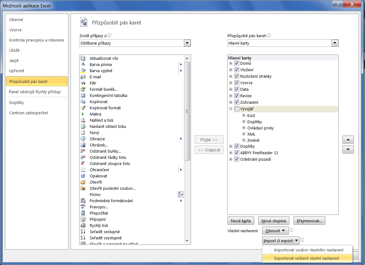Screen dimensions: 365x265
Task: Click the Odstranit sloupce listu icon
Action: click(83, 163)
